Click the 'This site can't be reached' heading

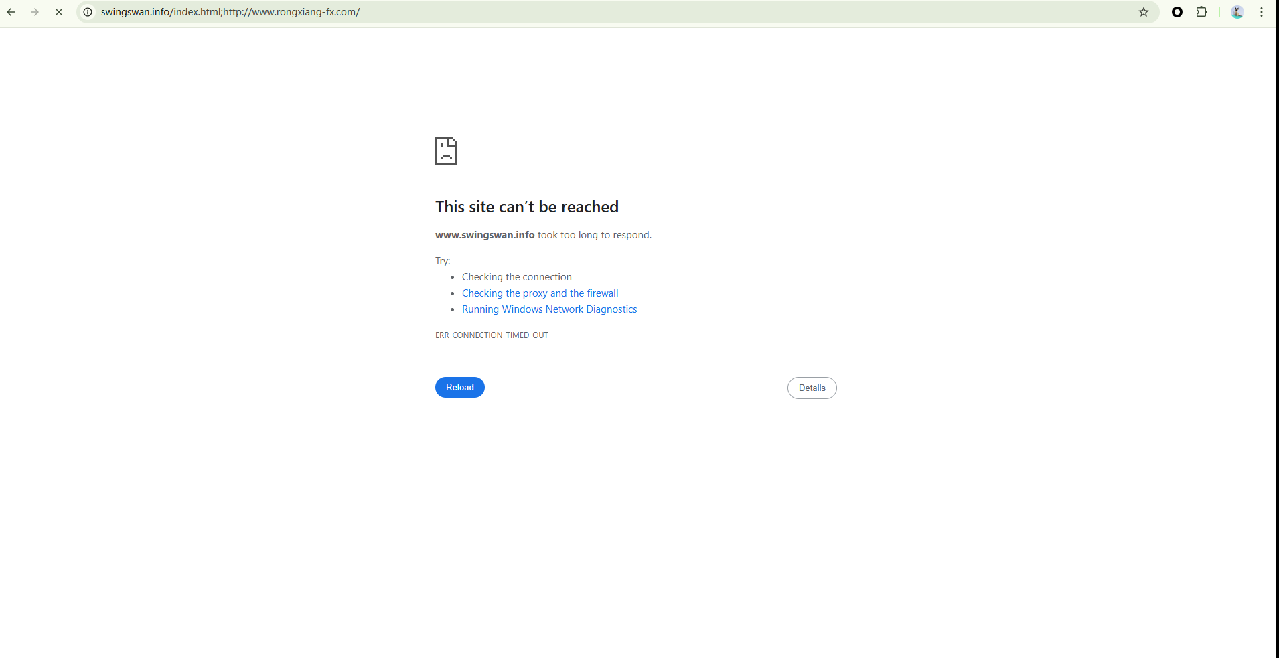[526, 207]
